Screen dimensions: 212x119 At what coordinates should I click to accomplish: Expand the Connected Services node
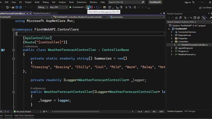pyautogui.click(x=172, y=32)
